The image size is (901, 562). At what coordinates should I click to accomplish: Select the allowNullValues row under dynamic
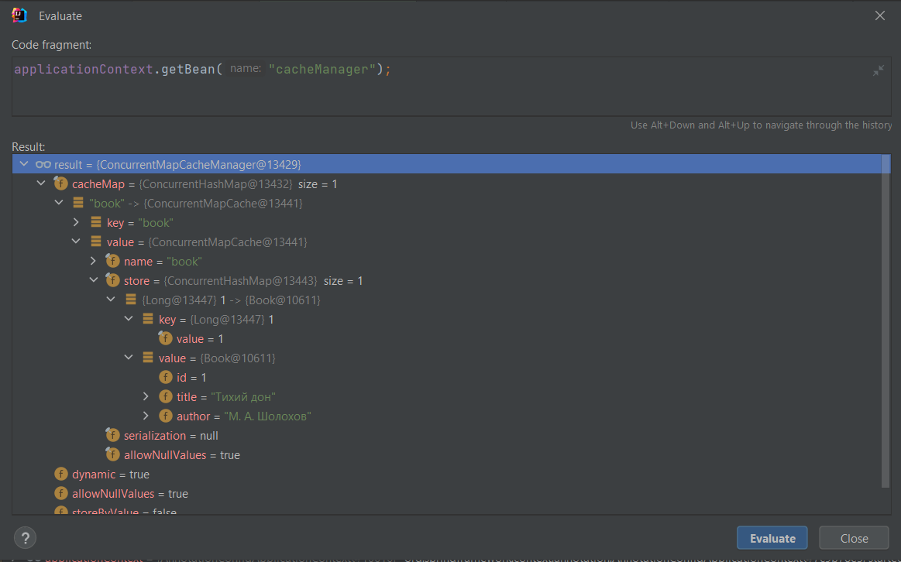coord(129,494)
